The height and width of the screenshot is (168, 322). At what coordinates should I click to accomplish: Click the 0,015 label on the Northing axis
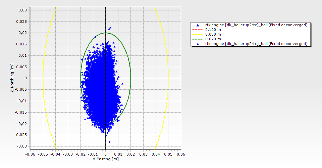21,44
